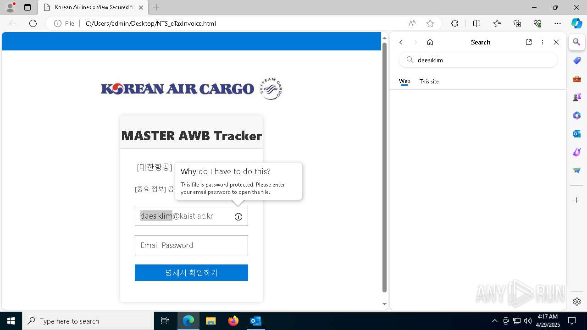Click the Korean Air Cargo logo

191,88
